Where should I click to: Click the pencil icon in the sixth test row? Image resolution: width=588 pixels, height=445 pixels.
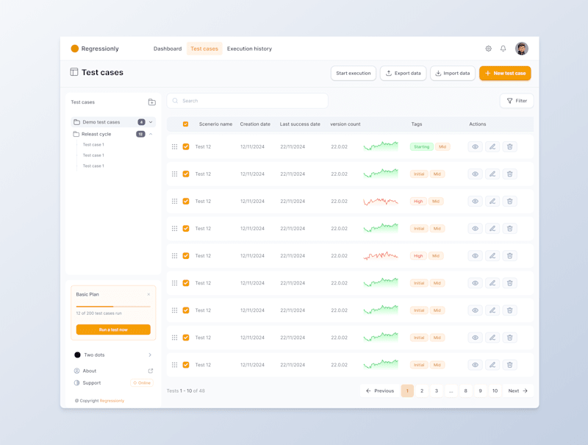coord(492,283)
